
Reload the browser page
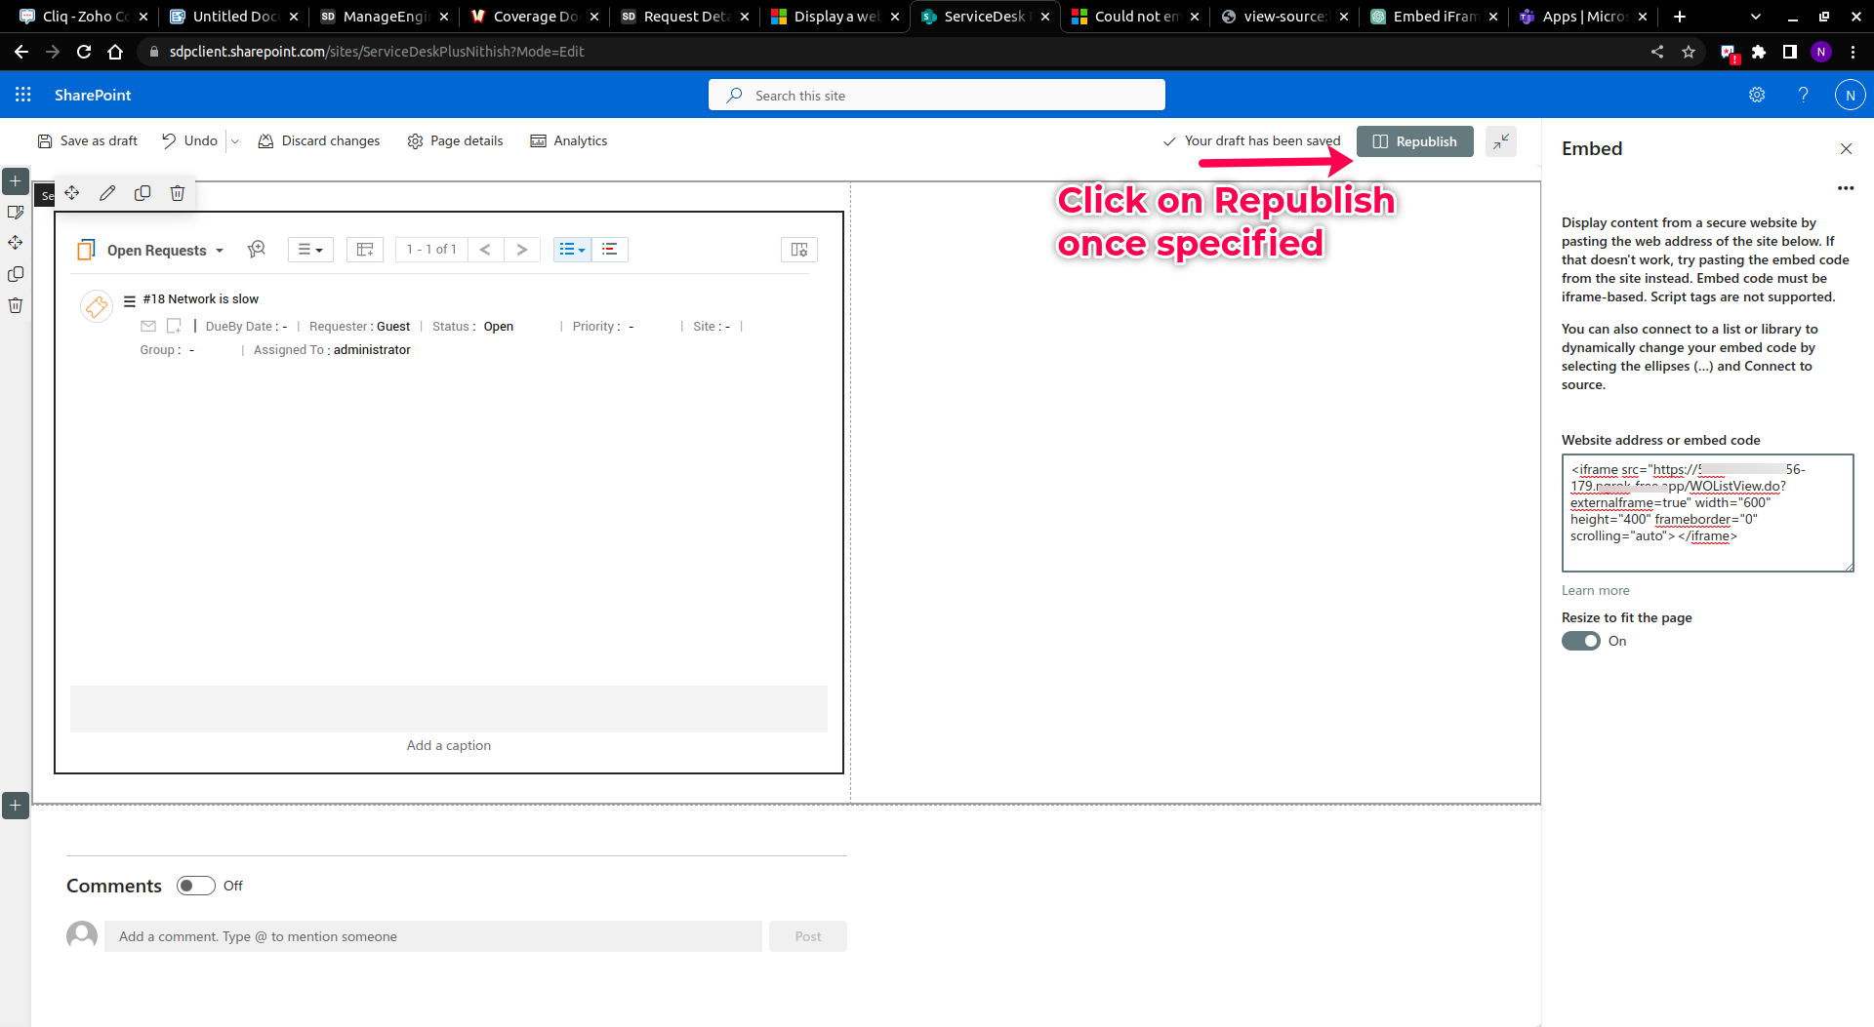click(x=84, y=52)
